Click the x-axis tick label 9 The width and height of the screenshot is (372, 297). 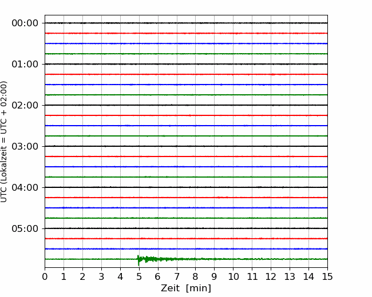(x=215, y=276)
